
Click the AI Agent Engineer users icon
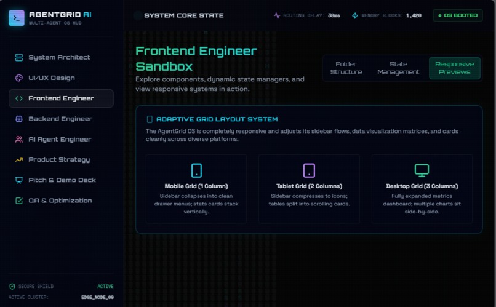[x=19, y=140]
